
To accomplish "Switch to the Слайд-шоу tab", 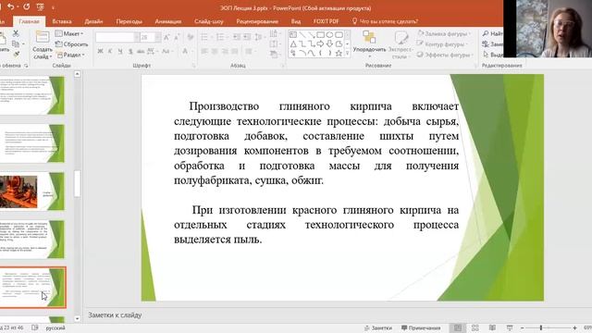I will pos(209,21).
